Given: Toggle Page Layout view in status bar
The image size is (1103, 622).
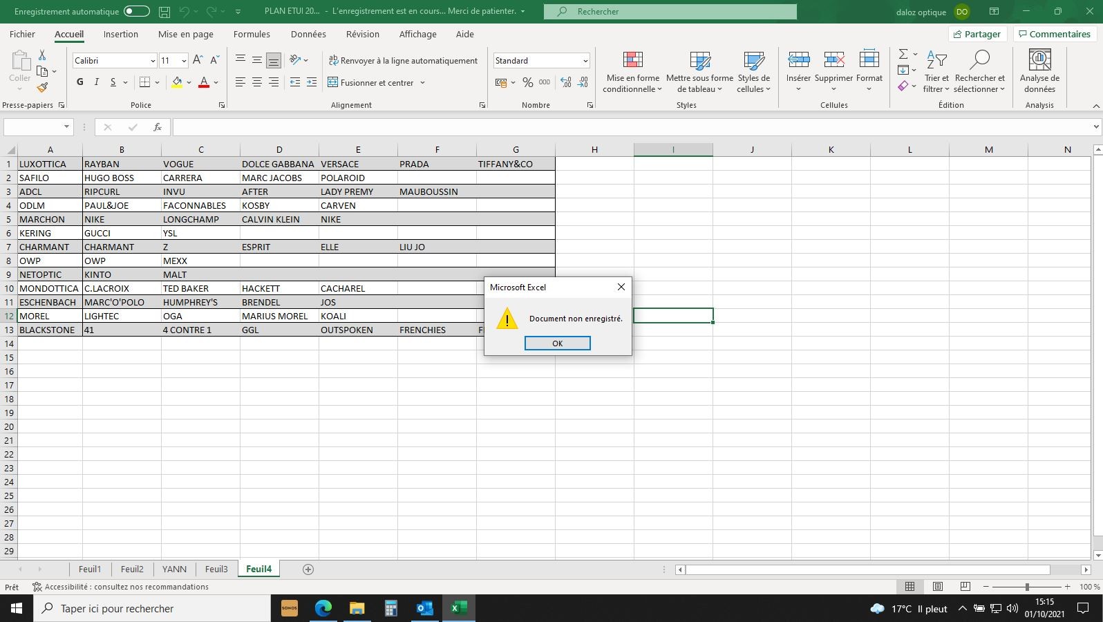Looking at the screenshot, I should [937, 586].
